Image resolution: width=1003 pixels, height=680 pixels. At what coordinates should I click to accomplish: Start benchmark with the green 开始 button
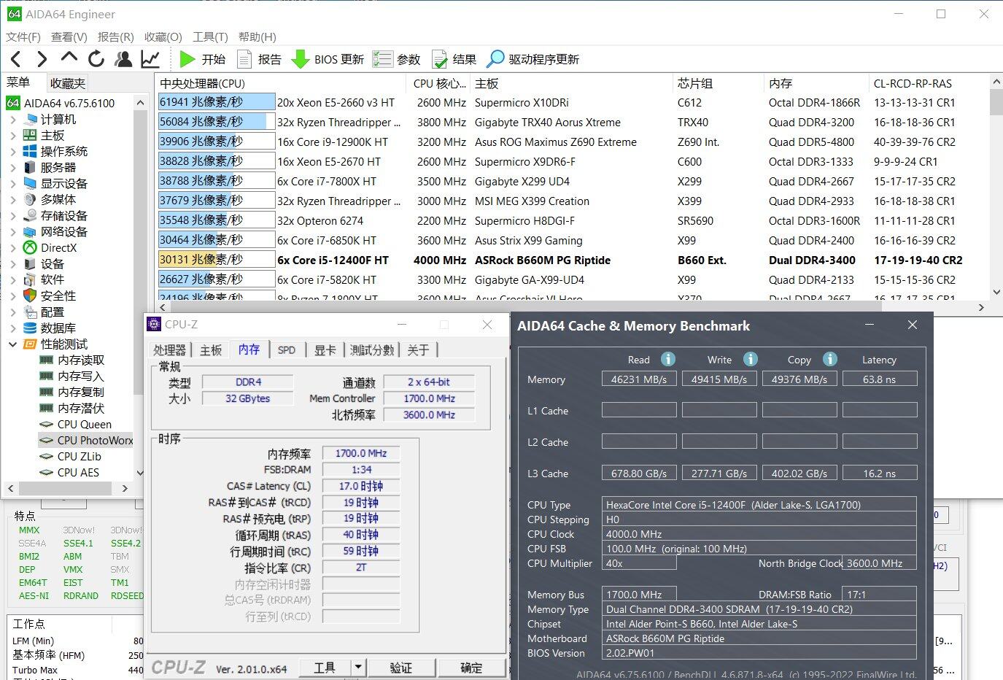(202, 59)
